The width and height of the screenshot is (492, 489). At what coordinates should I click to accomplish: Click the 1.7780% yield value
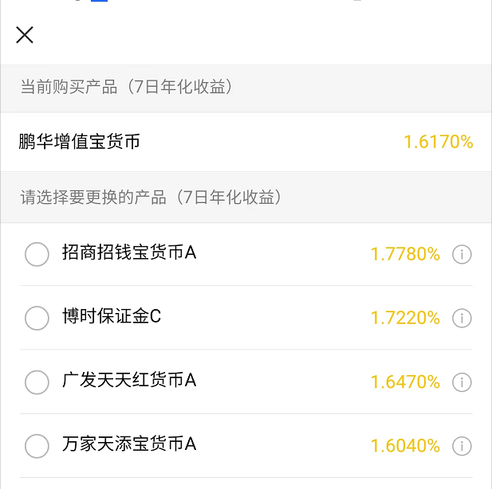(x=405, y=254)
